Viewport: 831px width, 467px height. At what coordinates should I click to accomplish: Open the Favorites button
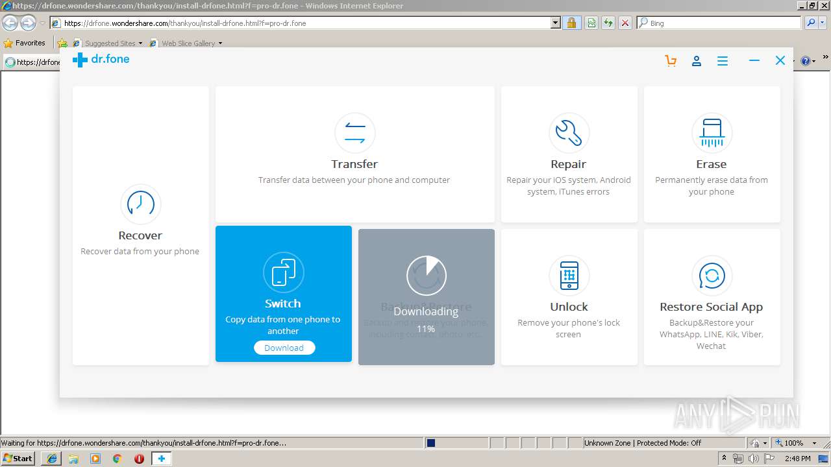pyautogui.click(x=25, y=43)
